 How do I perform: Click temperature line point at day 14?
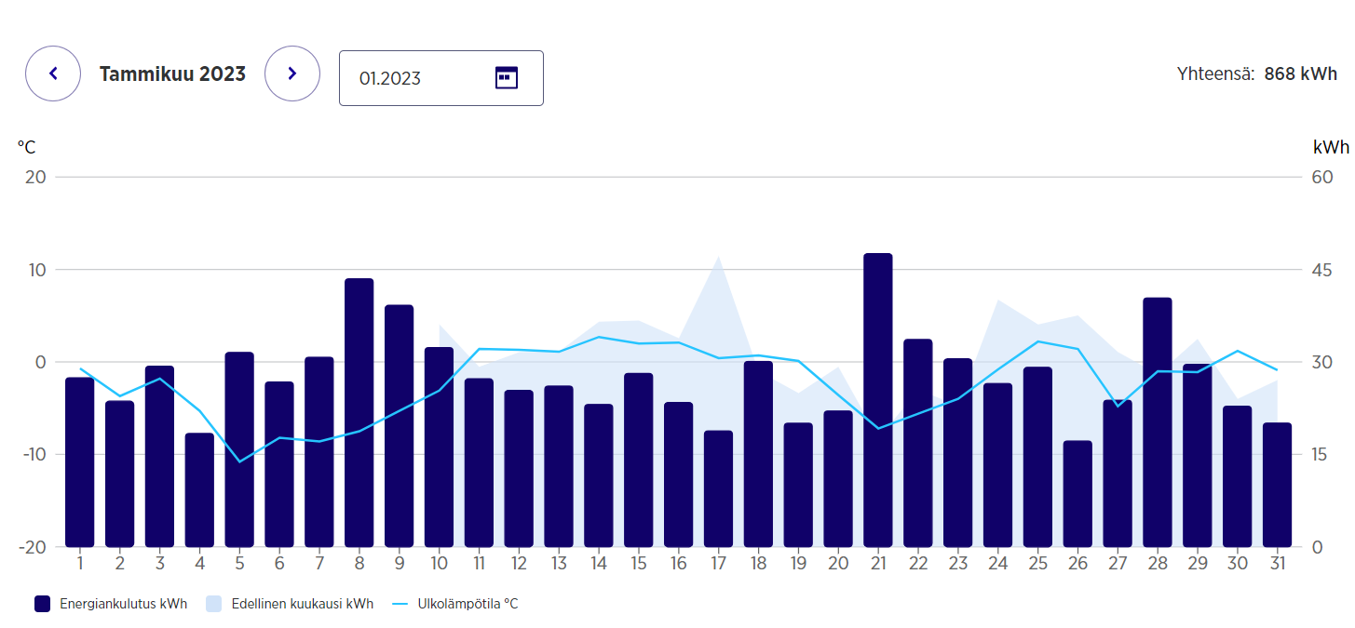tap(598, 337)
